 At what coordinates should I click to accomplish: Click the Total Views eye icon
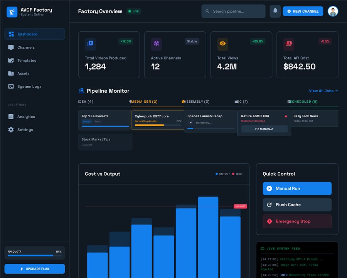pyautogui.click(x=222, y=44)
